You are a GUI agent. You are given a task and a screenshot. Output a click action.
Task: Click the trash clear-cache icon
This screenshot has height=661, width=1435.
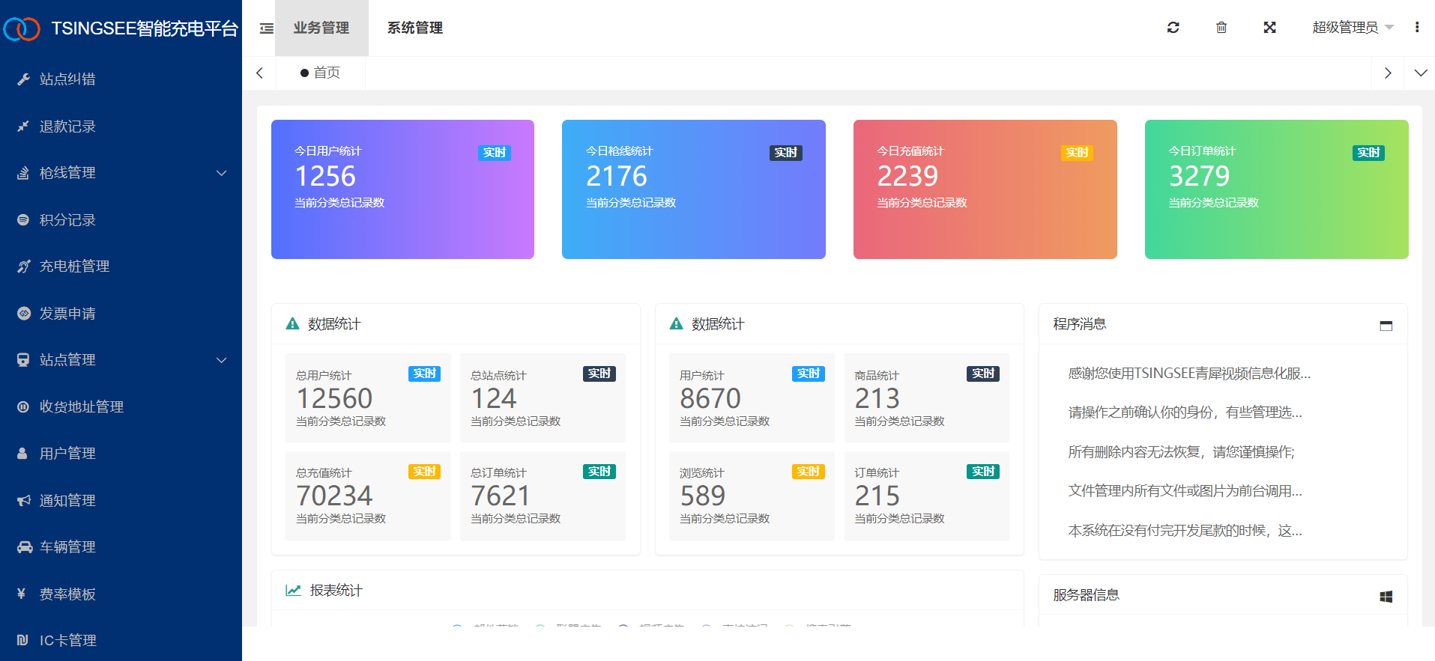click(x=1221, y=28)
